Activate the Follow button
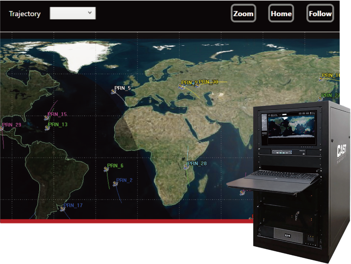The width and height of the screenshot is (351, 264). (320, 14)
